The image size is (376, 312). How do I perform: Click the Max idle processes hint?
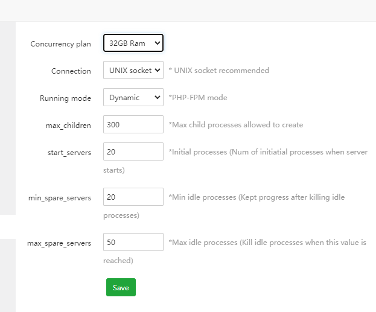pyautogui.click(x=267, y=243)
